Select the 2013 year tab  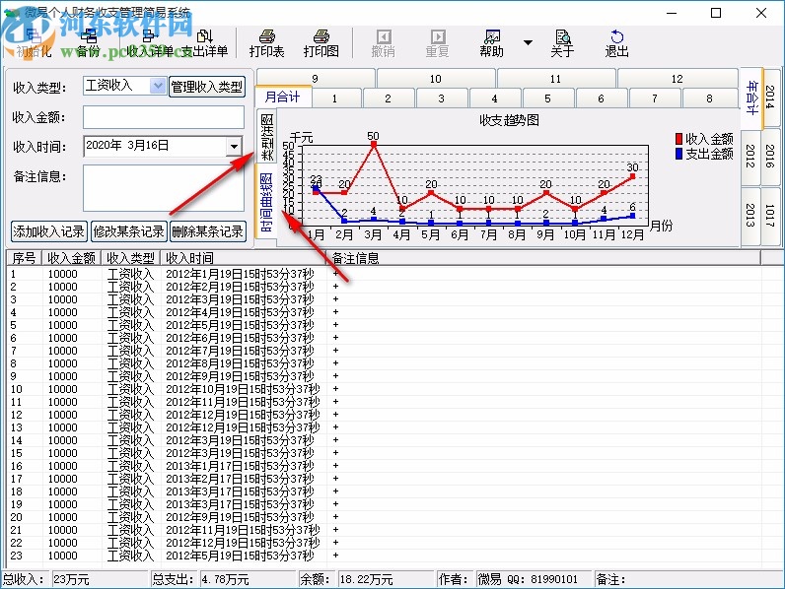[749, 215]
